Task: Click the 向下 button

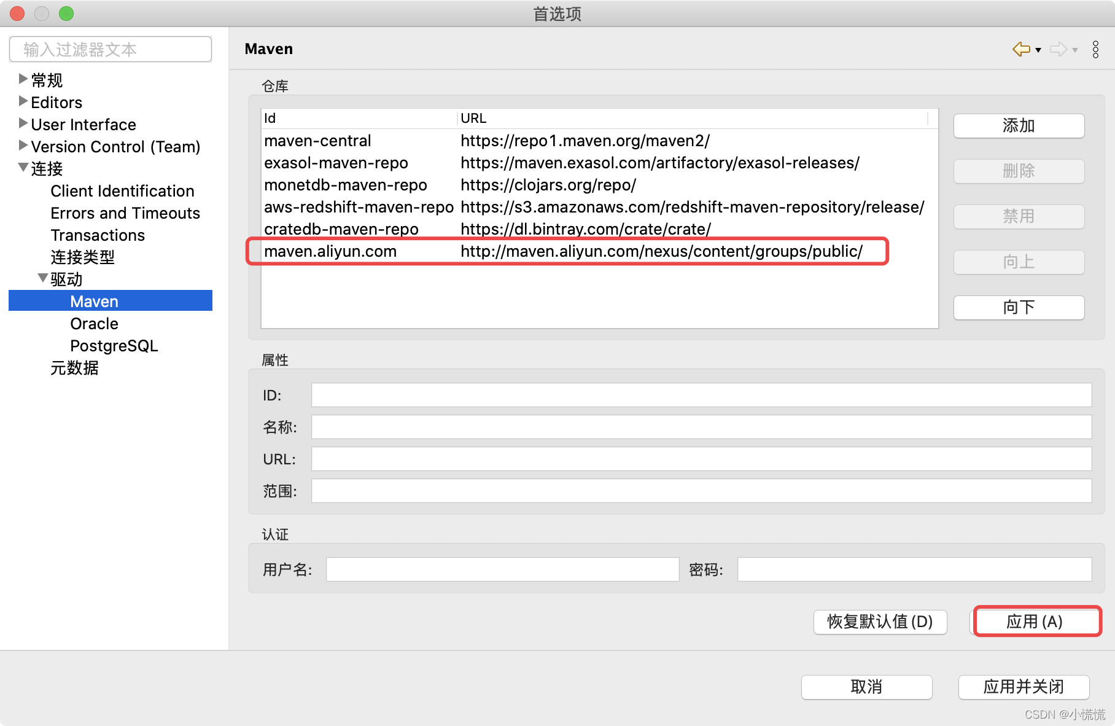Action: (1019, 307)
